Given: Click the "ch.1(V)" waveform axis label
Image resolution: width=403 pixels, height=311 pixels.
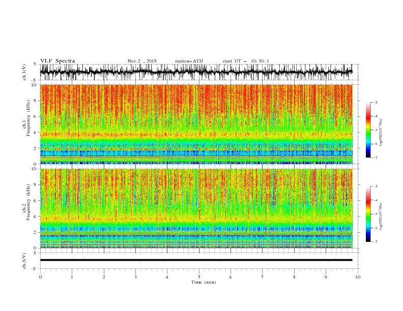Looking at the screenshot, I should pos(24,72).
